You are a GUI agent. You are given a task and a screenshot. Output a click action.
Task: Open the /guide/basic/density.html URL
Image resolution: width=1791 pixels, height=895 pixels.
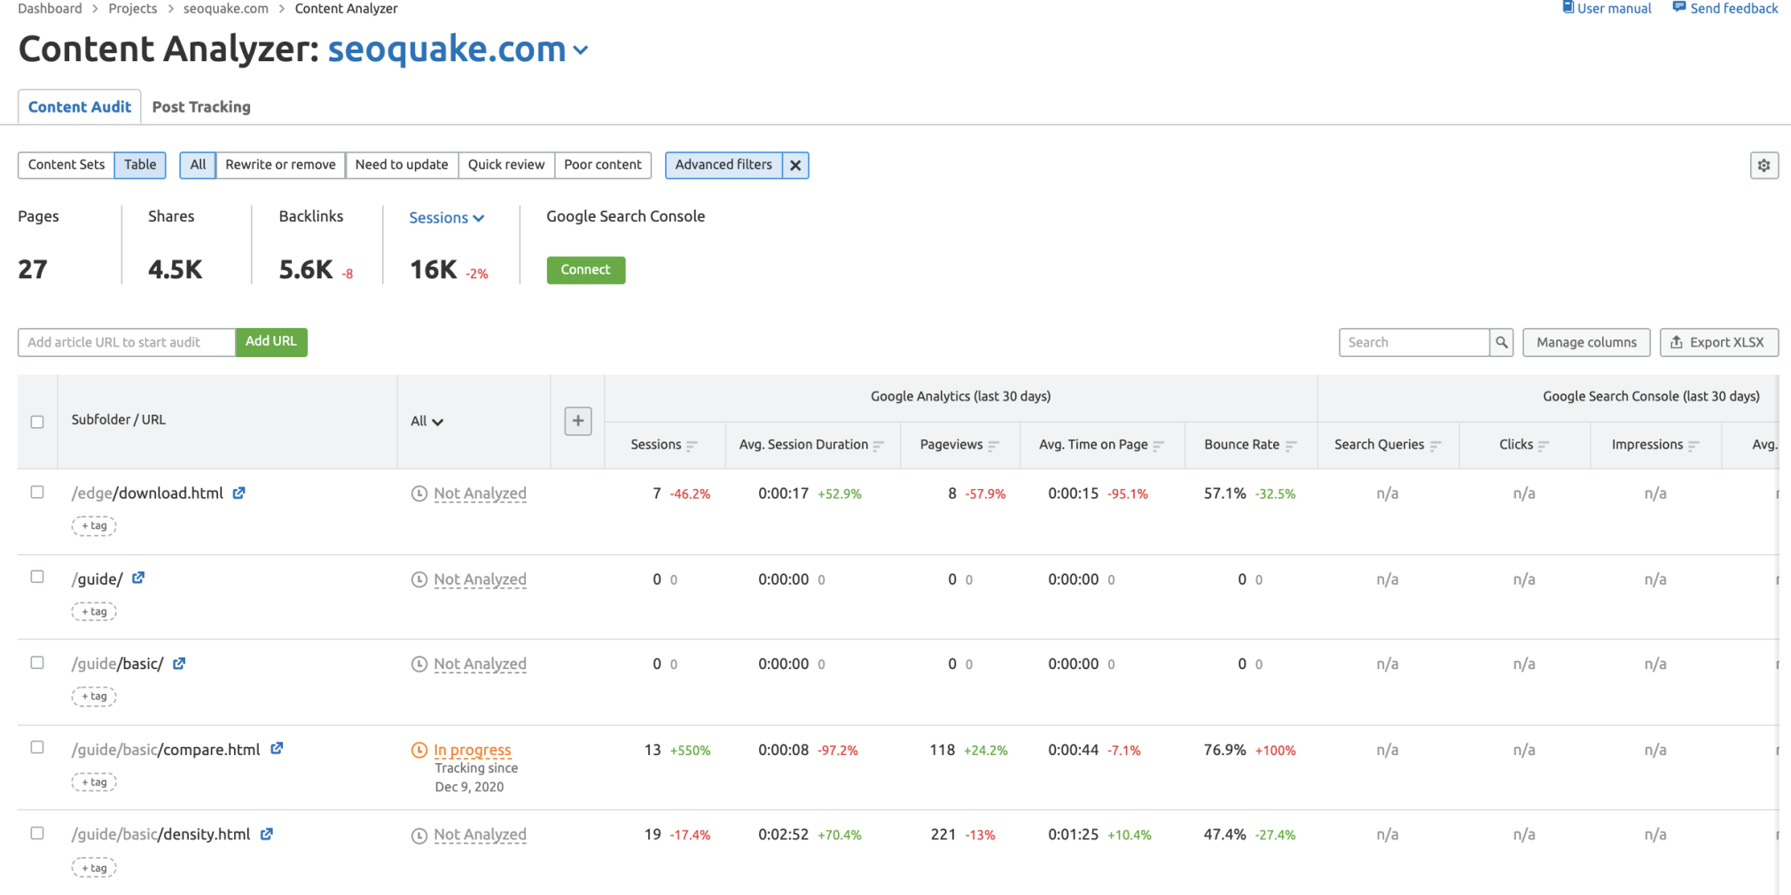pos(161,834)
